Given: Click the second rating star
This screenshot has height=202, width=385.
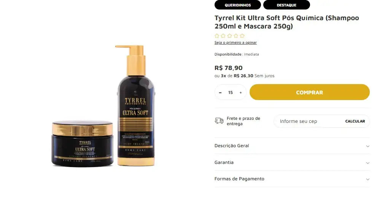Looking at the screenshot, I should (x=223, y=36).
